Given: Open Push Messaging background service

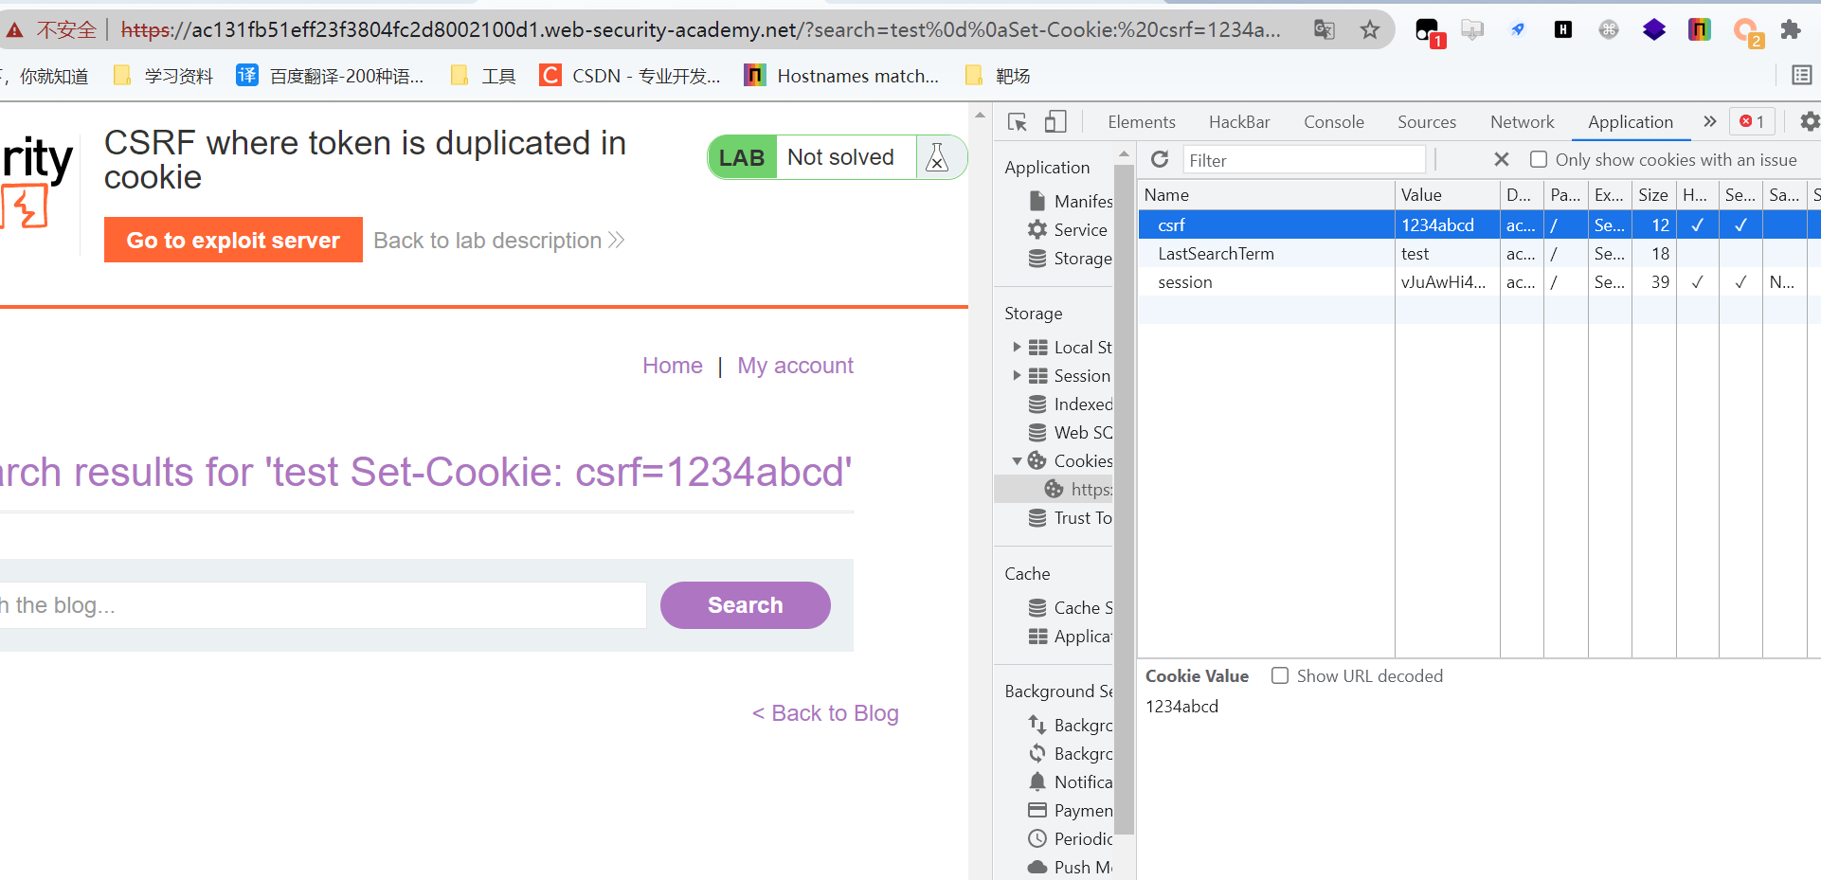Looking at the screenshot, I should (x=1071, y=867).
